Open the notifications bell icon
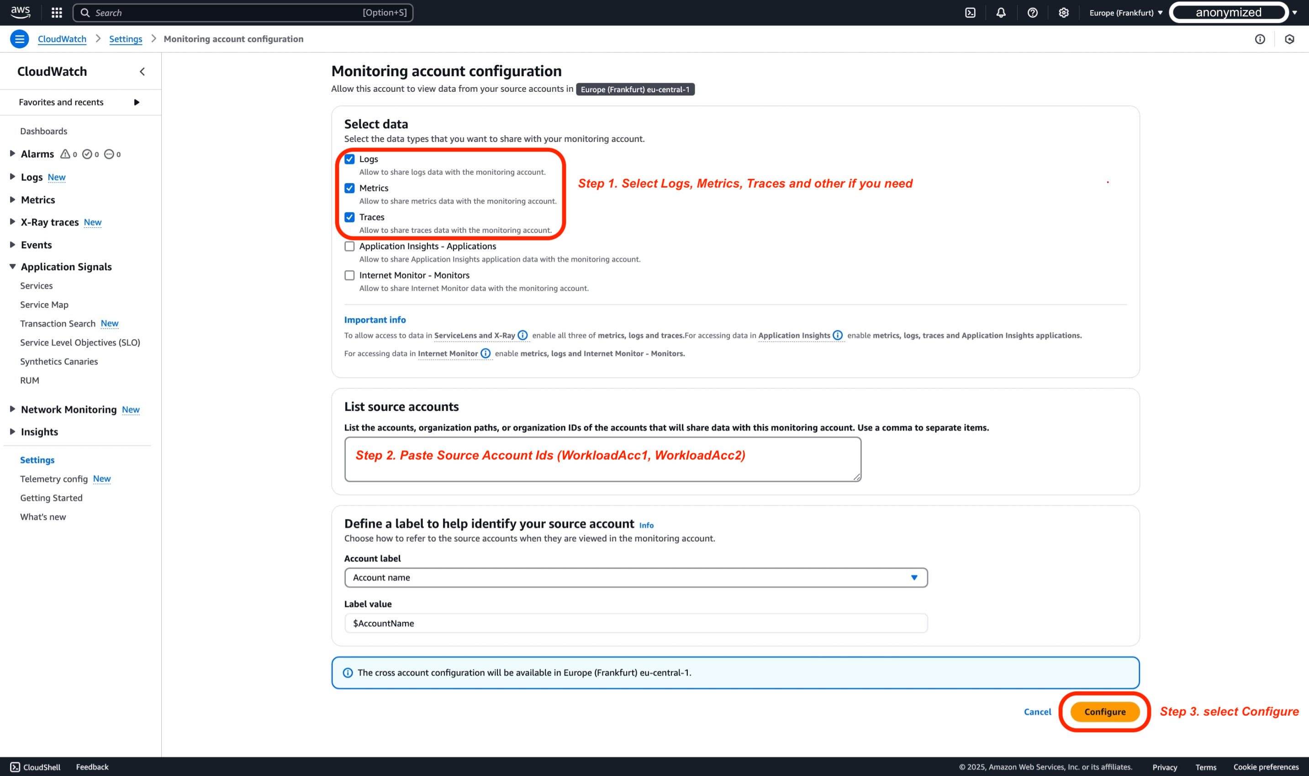The height and width of the screenshot is (776, 1309). [1001, 12]
